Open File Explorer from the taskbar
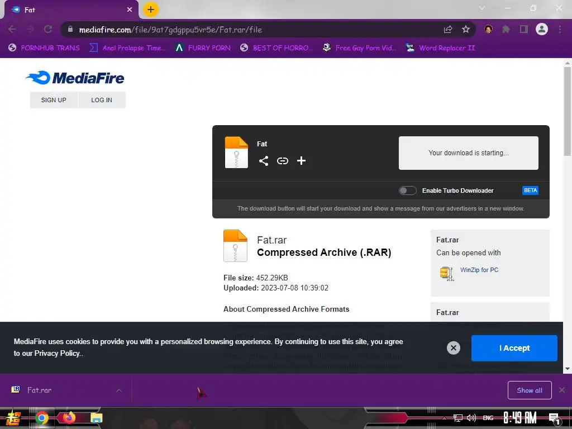 coord(96,418)
